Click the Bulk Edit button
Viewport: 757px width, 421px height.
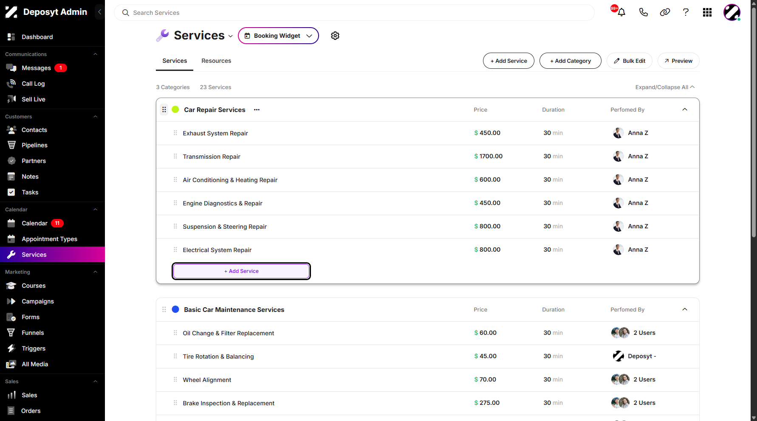(x=630, y=61)
